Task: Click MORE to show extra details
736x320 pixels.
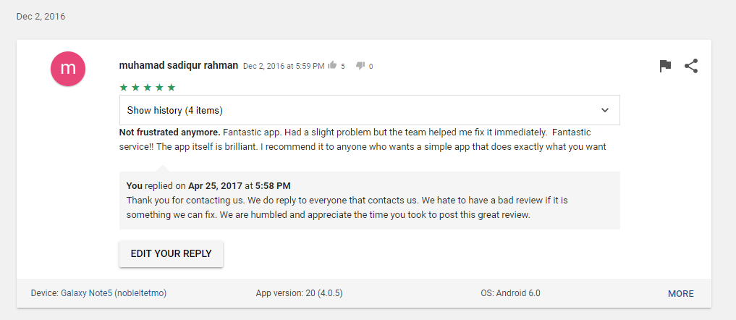Action: (680, 294)
